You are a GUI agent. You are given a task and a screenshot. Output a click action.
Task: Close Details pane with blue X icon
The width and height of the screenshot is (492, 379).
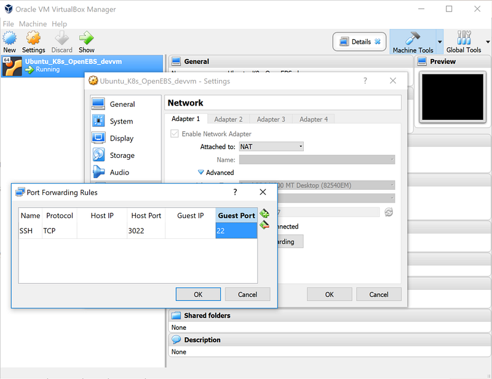point(378,42)
